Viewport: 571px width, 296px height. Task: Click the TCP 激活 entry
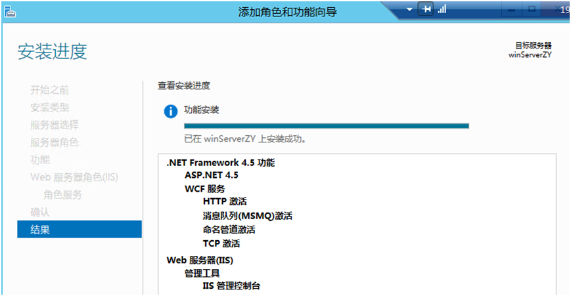pyautogui.click(x=221, y=243)
